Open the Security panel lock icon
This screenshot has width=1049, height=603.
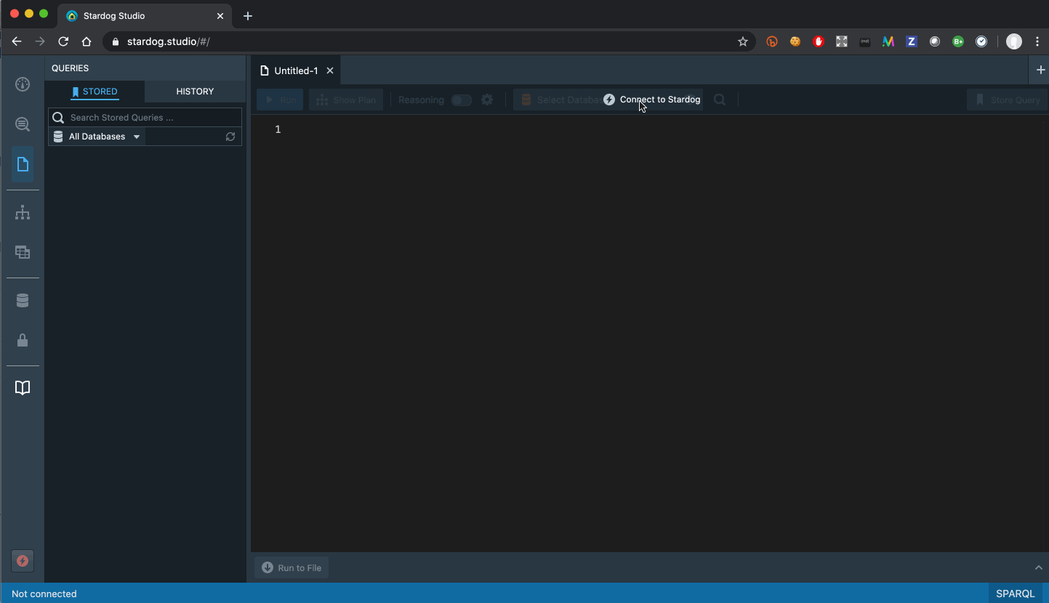tap(22, 340)
